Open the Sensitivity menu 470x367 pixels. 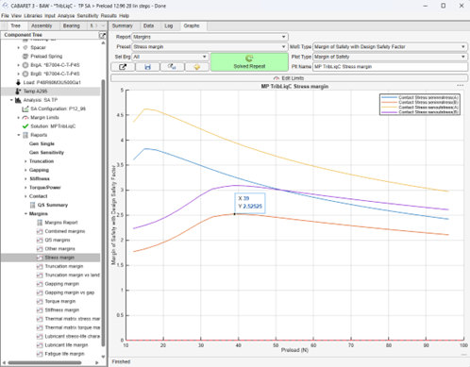(x=88, y=16)
